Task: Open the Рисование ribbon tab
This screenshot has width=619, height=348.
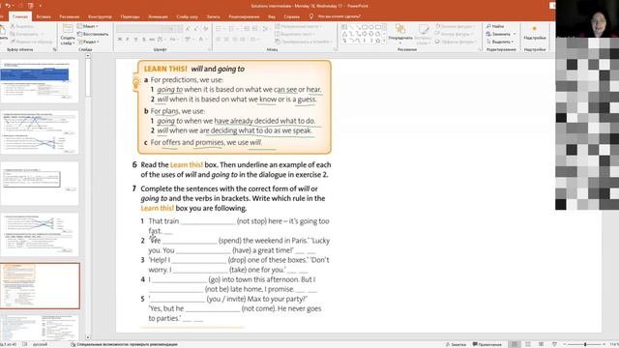Action: click(x=70, y=16)
